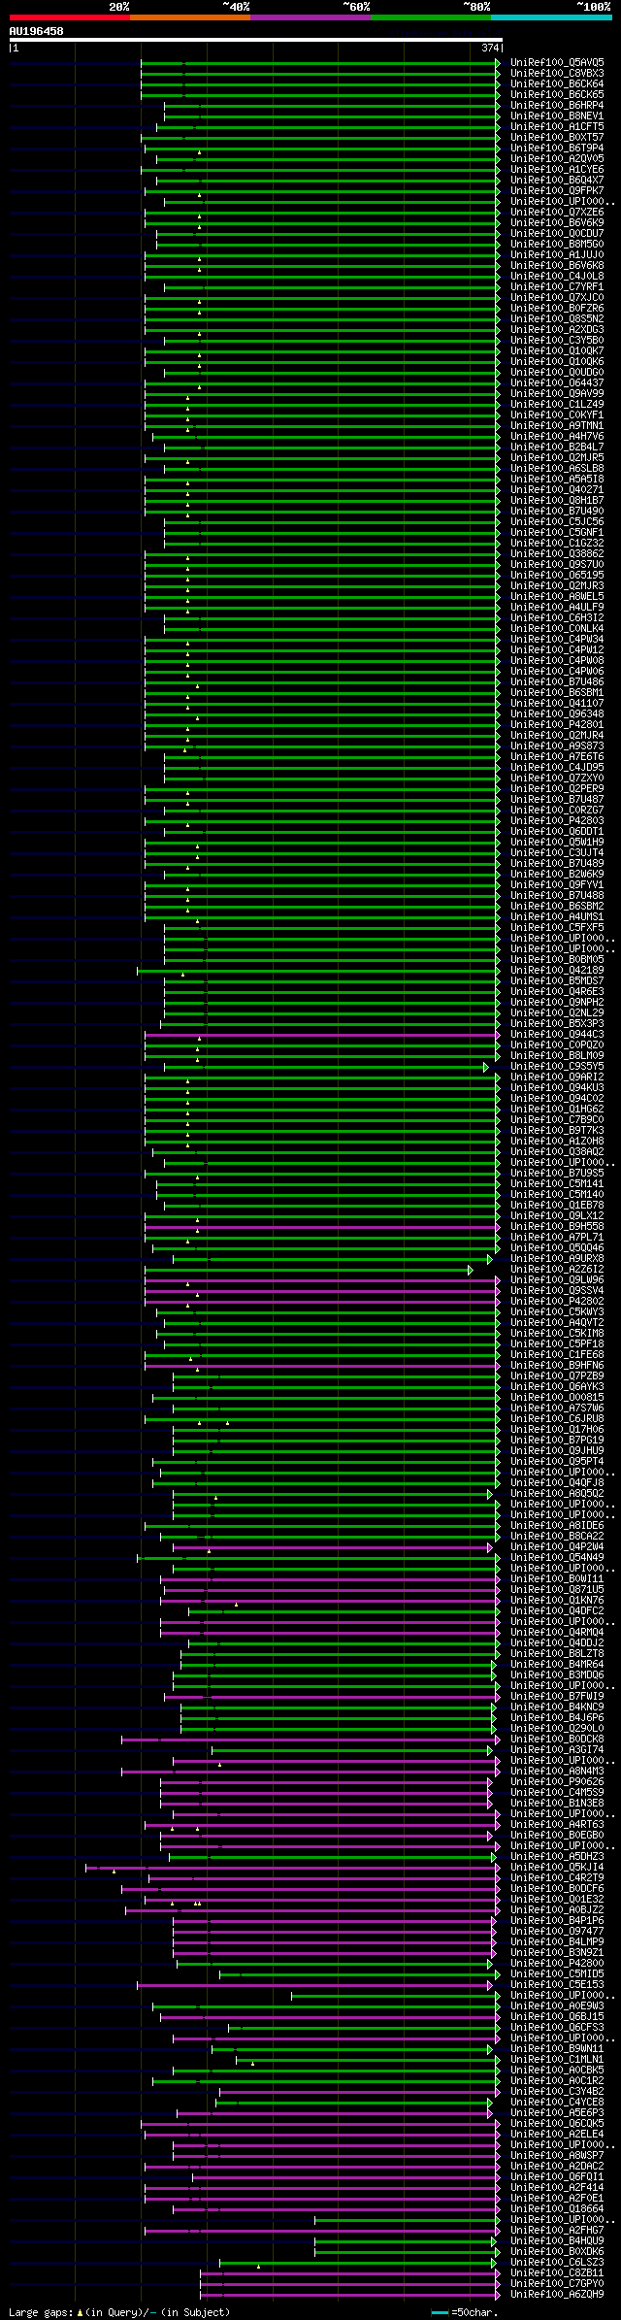Select label UniRef100_Q4DFC2
Image resolution: width=621 pixels, height=2320 pixels.
click(x=557, y=1610)
